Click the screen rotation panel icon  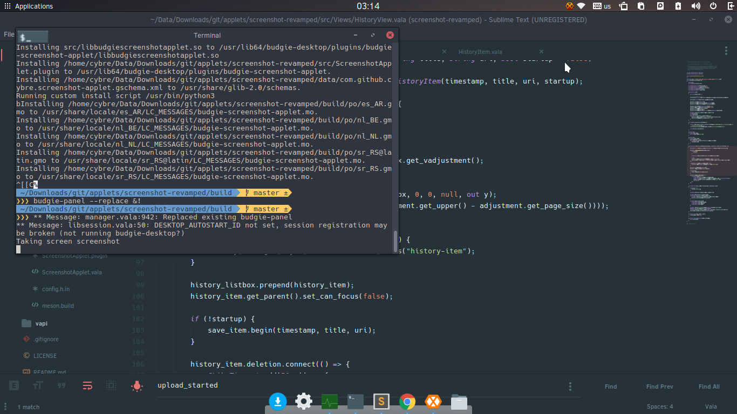coord(624,6)
